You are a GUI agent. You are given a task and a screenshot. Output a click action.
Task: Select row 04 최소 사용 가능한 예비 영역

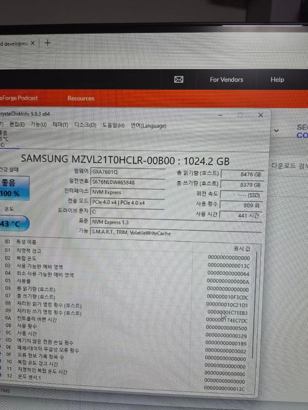point(127,277)
